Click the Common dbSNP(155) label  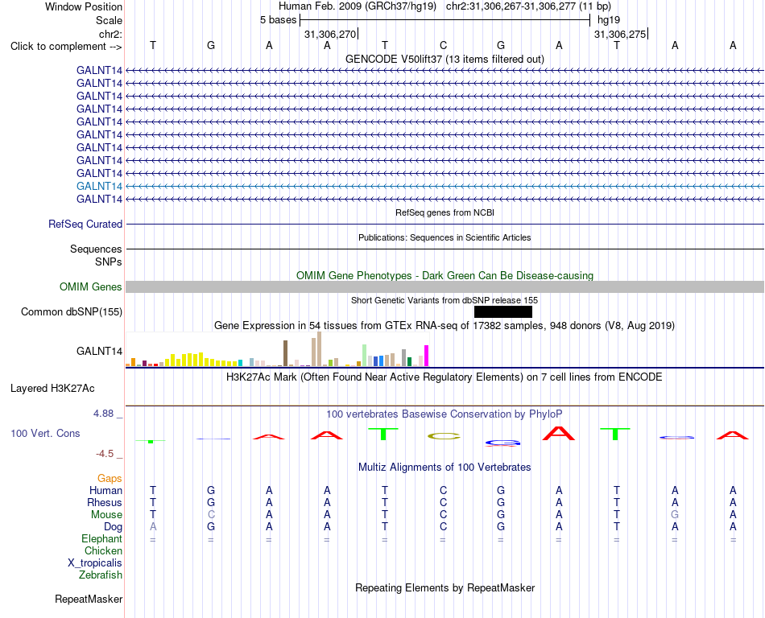coord(72,312)
